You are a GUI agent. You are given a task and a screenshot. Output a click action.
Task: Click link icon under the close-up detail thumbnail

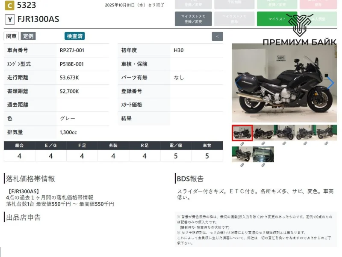coord(263,165)
